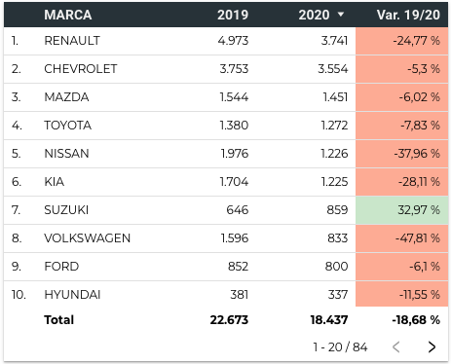Select the KIA brand row
The image size is (451, 364).
pos(226,182)
